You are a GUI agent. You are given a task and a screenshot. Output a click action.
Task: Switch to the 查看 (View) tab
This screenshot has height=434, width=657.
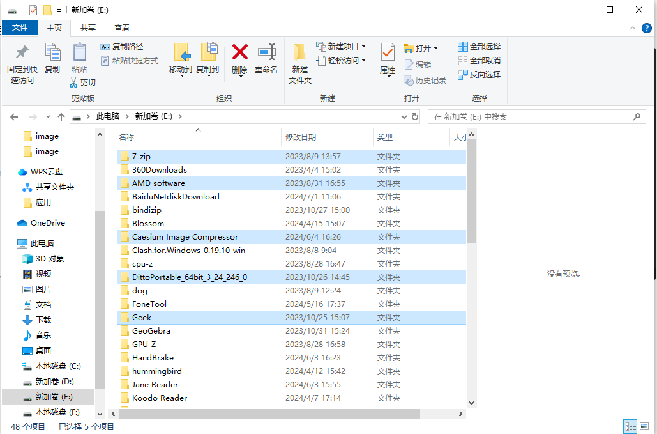120,27
